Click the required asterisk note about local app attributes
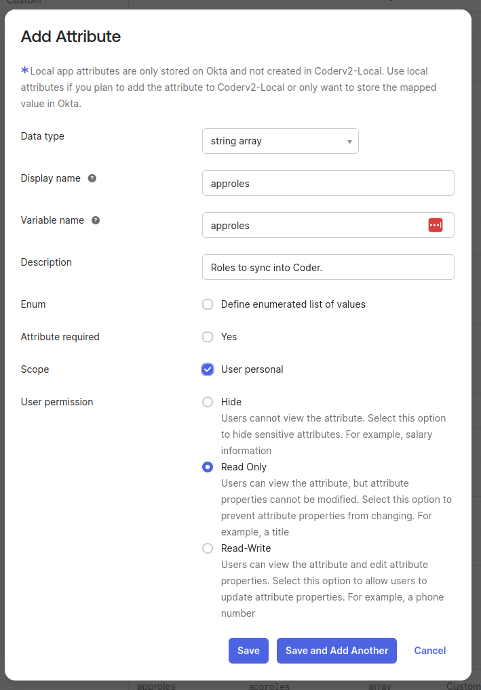The image size is (481, 690). [x=25, y=70]
